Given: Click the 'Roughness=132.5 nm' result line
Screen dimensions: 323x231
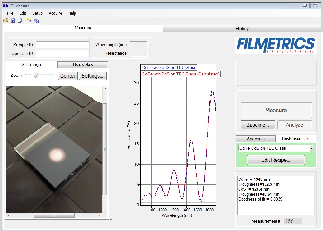Looking at the screenshot, I should [x=259, y=184].
